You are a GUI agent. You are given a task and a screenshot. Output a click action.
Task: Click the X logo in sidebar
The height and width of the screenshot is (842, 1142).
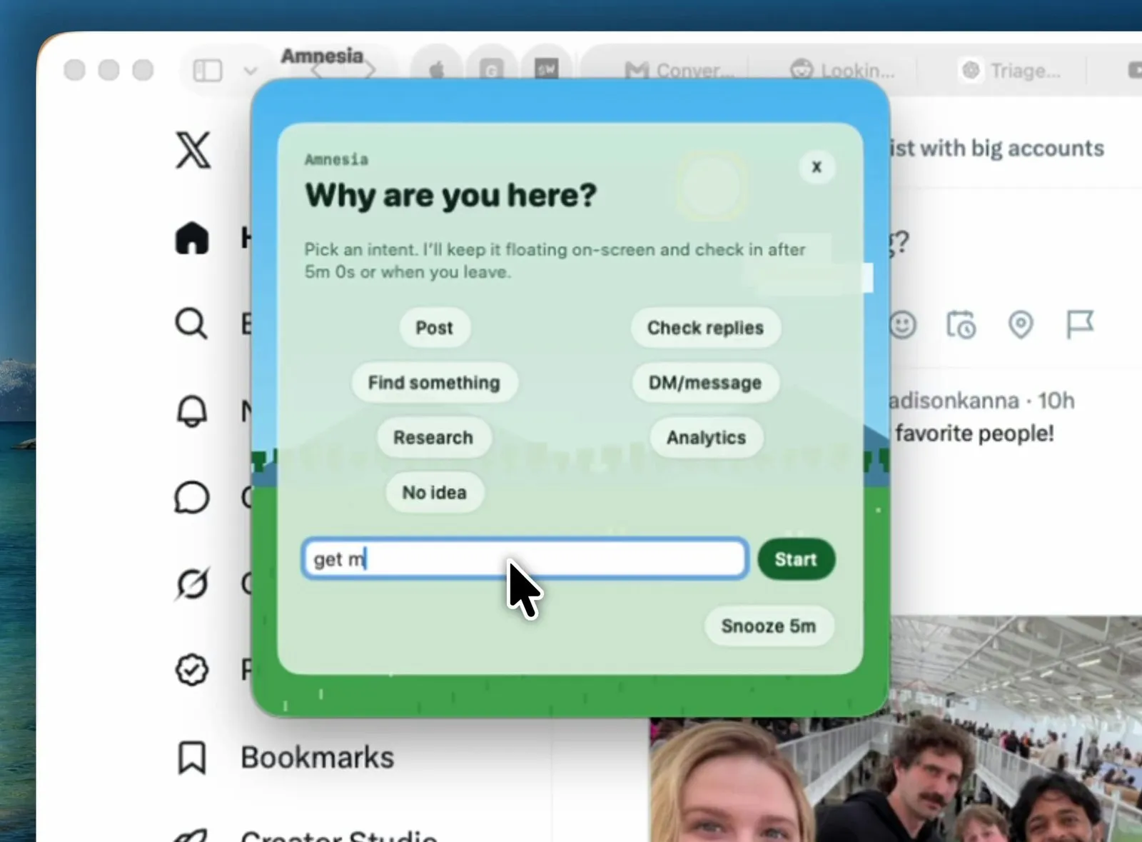pos(193,150)
